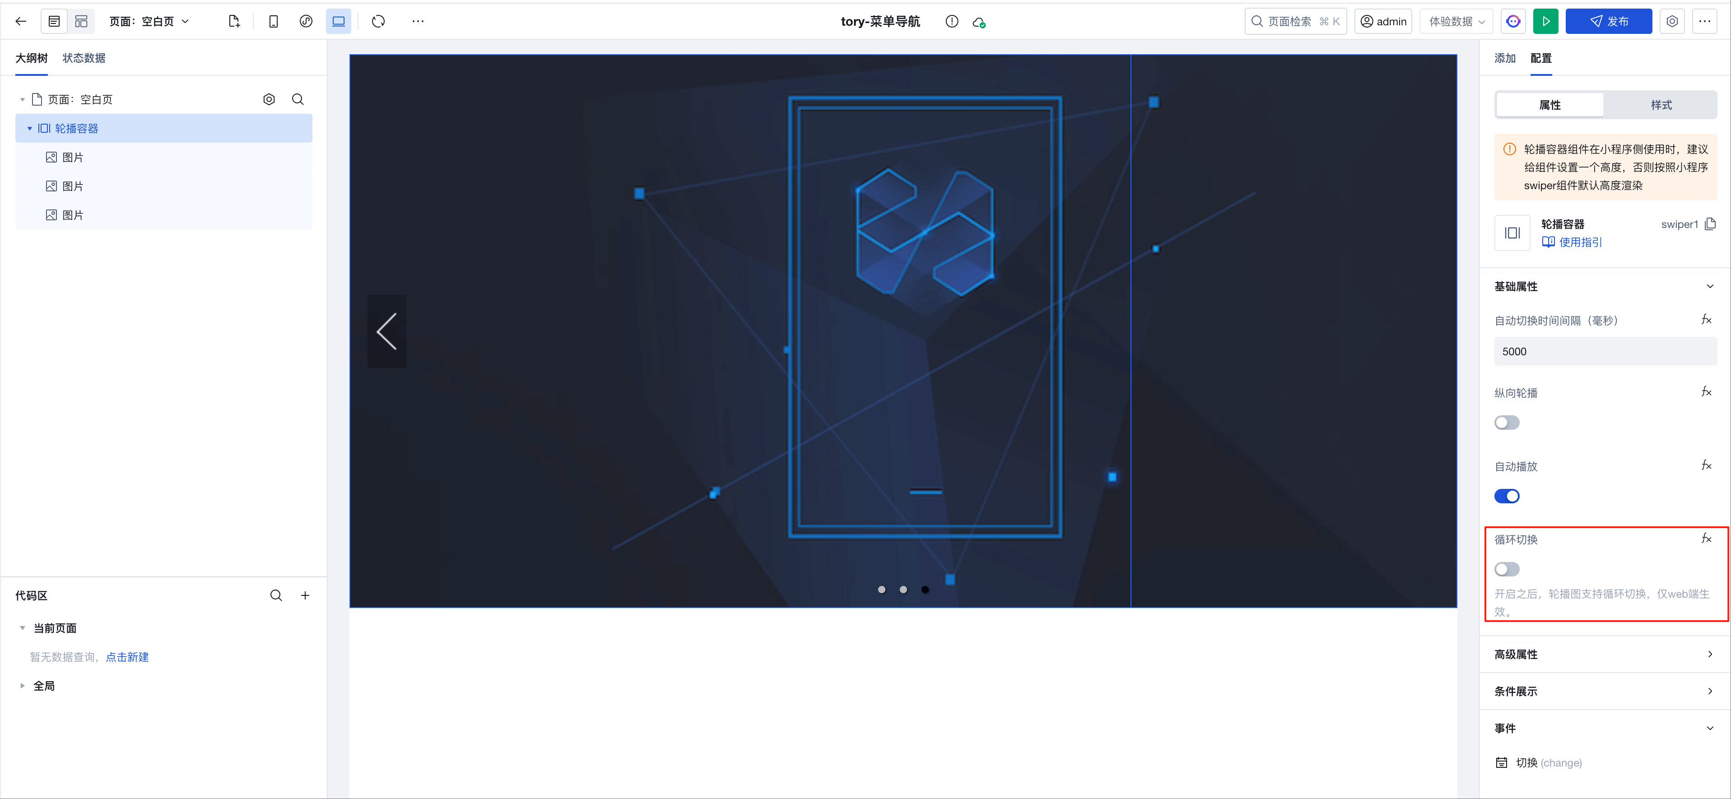Toggle the 自动播放 switch
1731x799 pixels.
pos(1507,496)
